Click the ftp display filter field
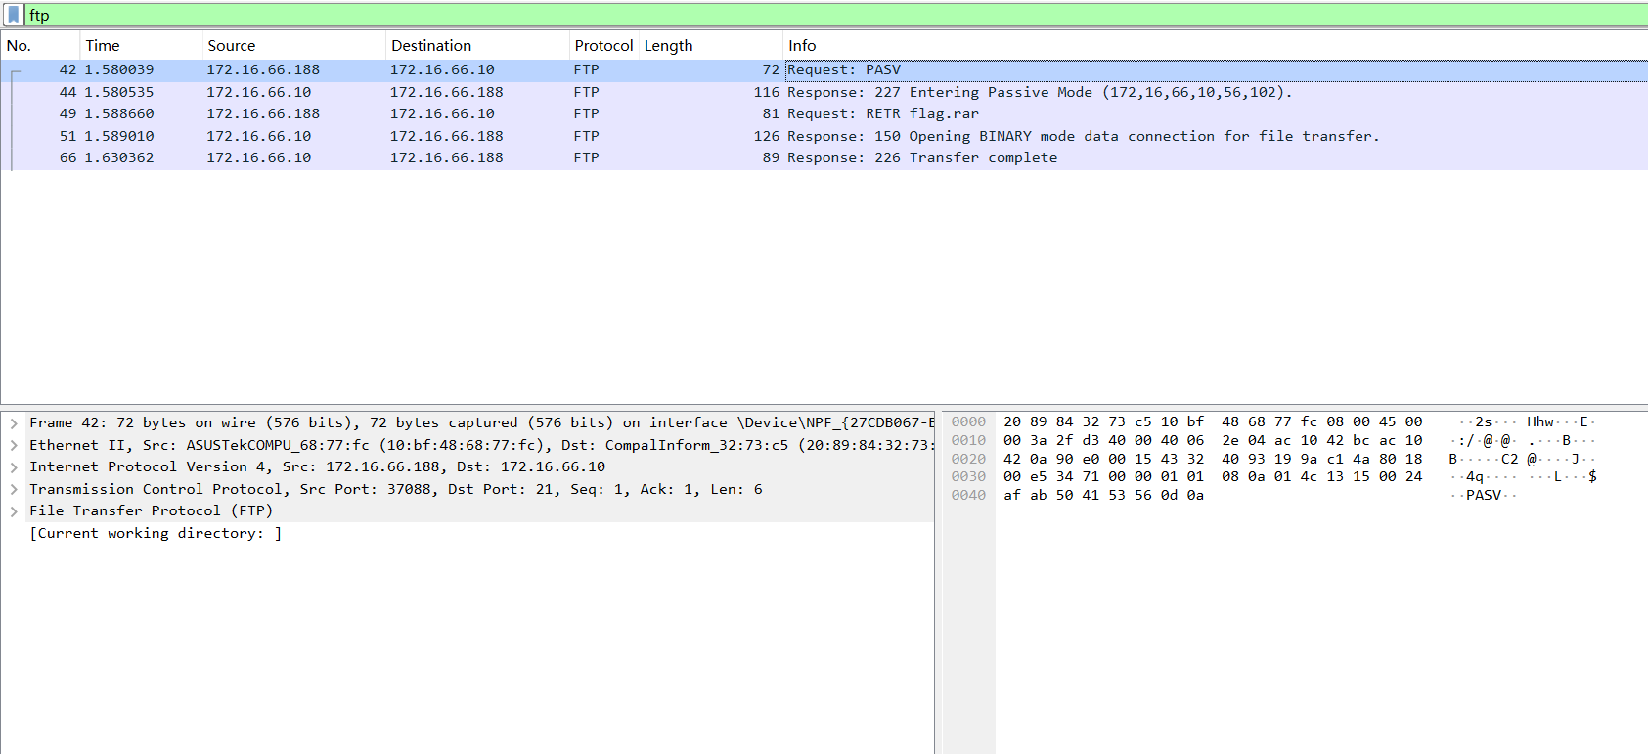 click(836, 15)
